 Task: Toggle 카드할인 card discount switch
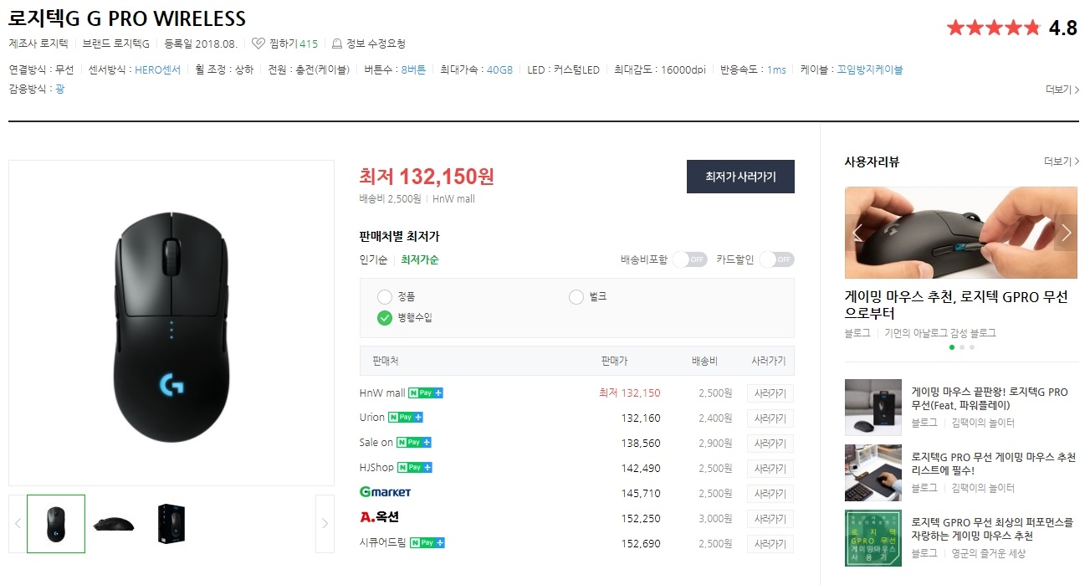click(777, 259)
